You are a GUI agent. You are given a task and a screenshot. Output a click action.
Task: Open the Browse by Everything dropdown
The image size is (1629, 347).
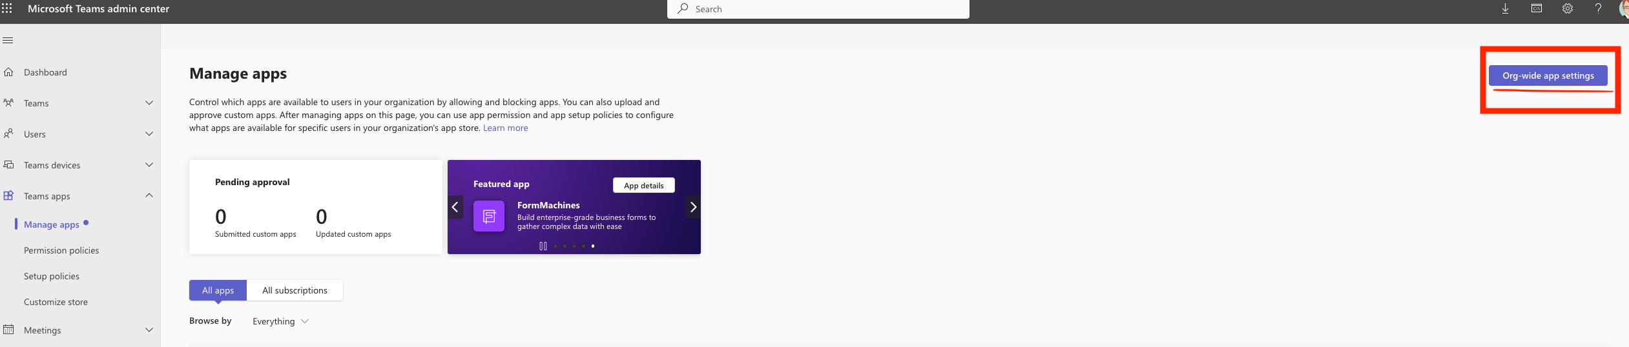pyautogui.click(x=280, y=321)
